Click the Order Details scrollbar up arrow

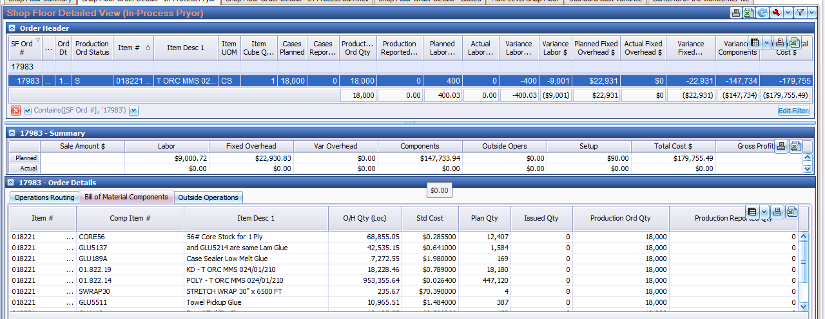tap(804, 237)
